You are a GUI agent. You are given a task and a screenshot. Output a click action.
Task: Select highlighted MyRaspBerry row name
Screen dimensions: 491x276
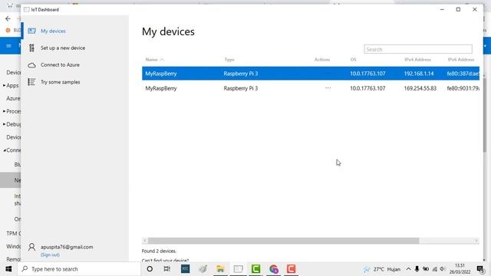(161, 74)
